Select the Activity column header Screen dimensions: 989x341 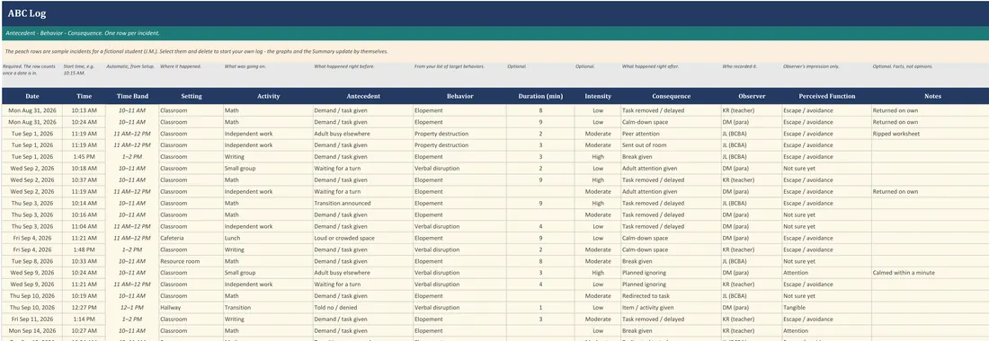[x=268, y=96]
